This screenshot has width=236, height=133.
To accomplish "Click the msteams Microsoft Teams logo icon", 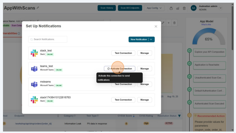I will [x=34, y=84].
